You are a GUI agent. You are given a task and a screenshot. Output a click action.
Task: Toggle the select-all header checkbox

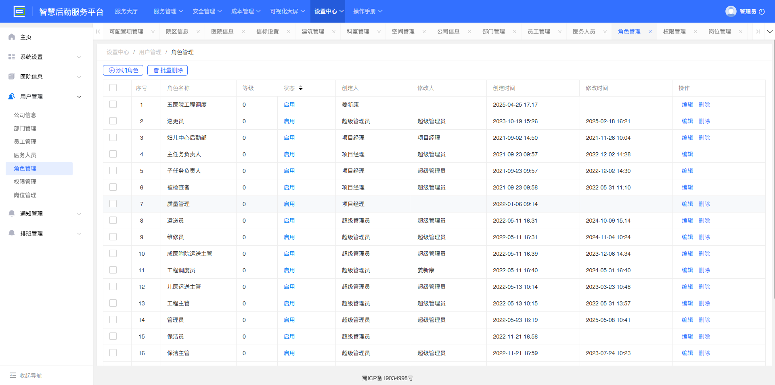tap(113, 88)
